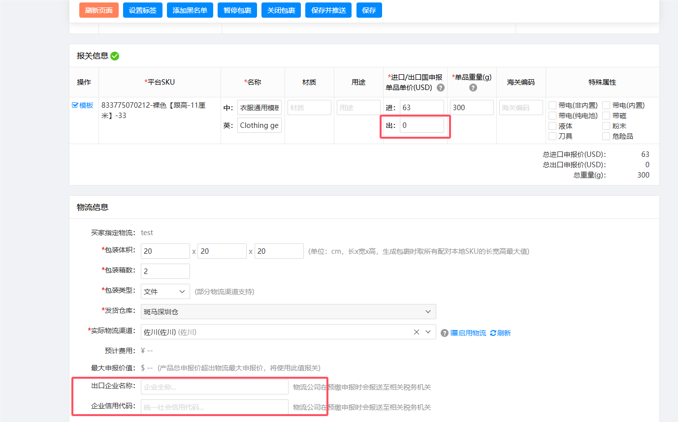Clear the selected 佐川 logistics channel
This screenshot has height=422, width=678.
(x=417, y=332)
